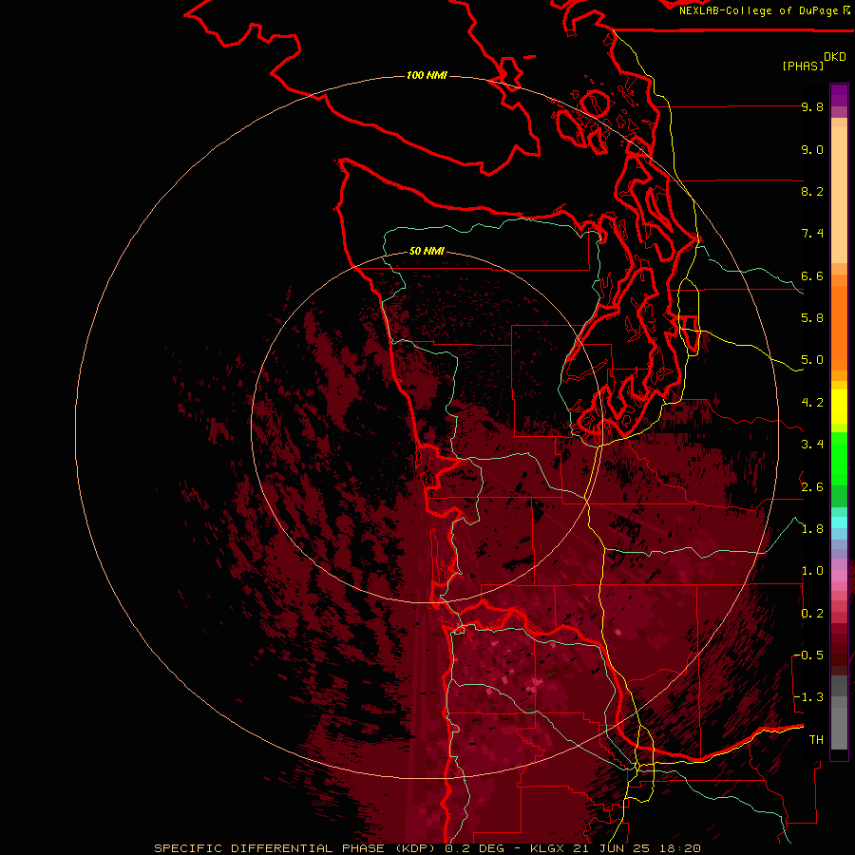This screenshot has width=855, height=855.
Task: Click the 7.4 scale value
Action: click(x=812, y=234)
